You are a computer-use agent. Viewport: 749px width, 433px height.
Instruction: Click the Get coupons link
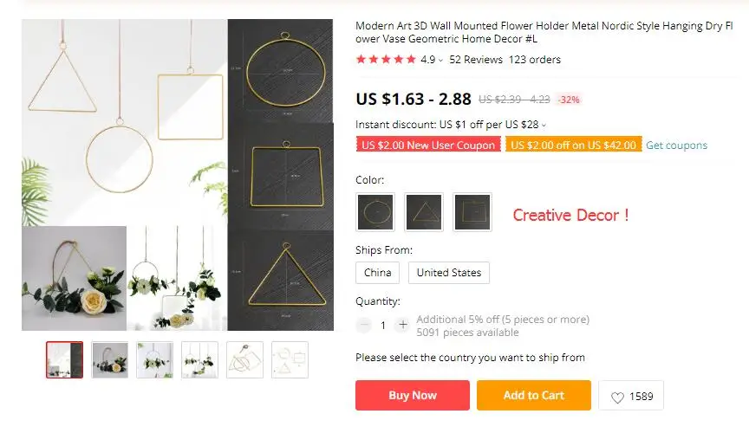click(676, 145)
